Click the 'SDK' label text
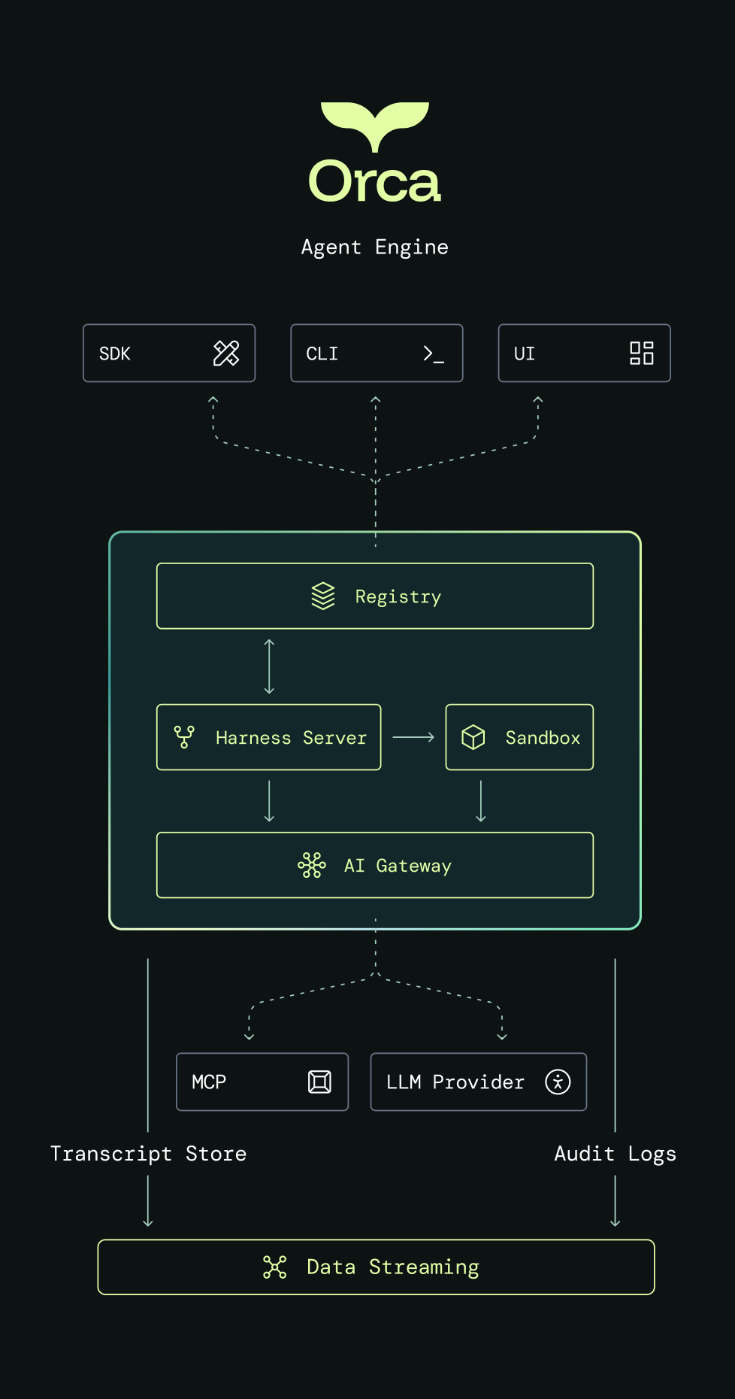This screenshot has width=735, height=1399. tap(115, 354)
